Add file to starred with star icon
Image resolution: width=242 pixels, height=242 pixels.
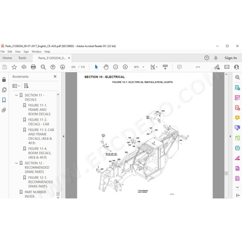(14, 67)
